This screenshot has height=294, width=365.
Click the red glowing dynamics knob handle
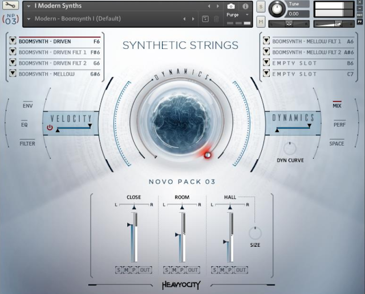pyautogui.click(x=207, y=155)
